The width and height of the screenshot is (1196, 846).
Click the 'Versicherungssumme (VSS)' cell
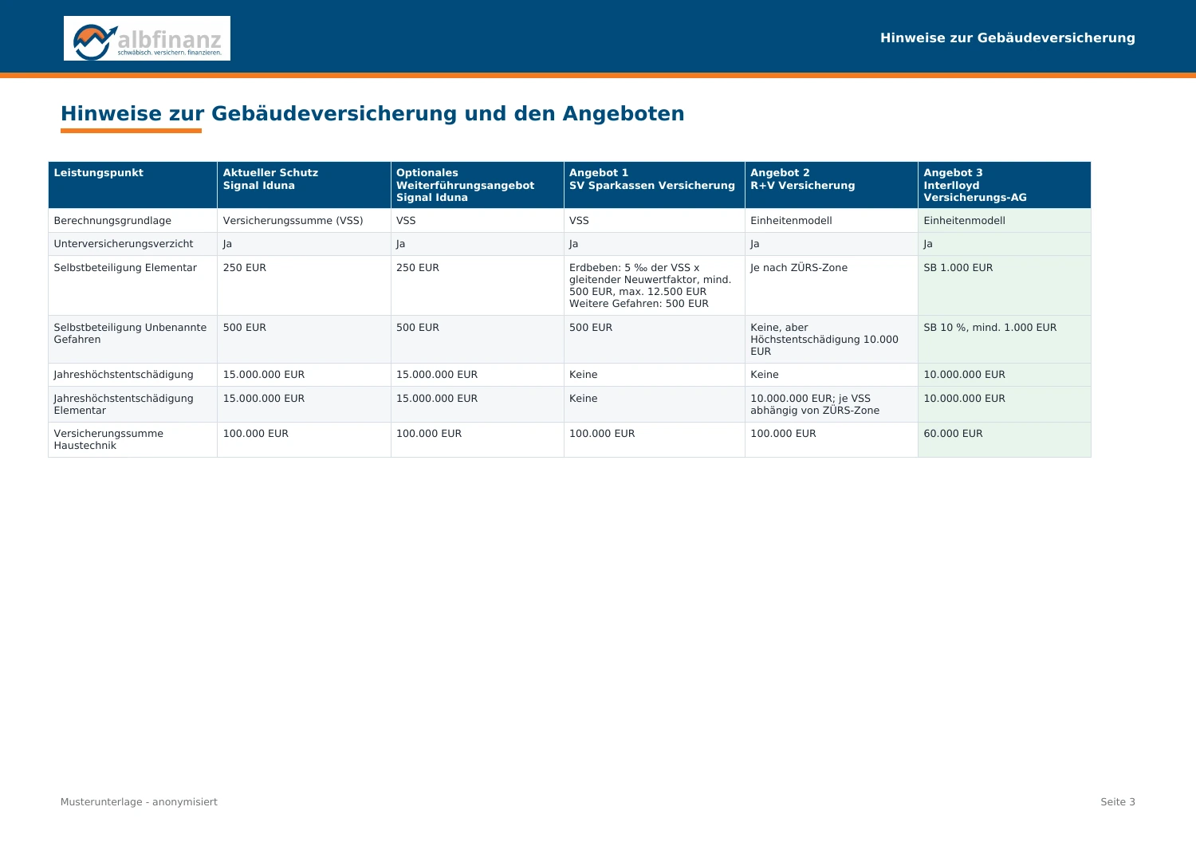[x=304, y=221]
